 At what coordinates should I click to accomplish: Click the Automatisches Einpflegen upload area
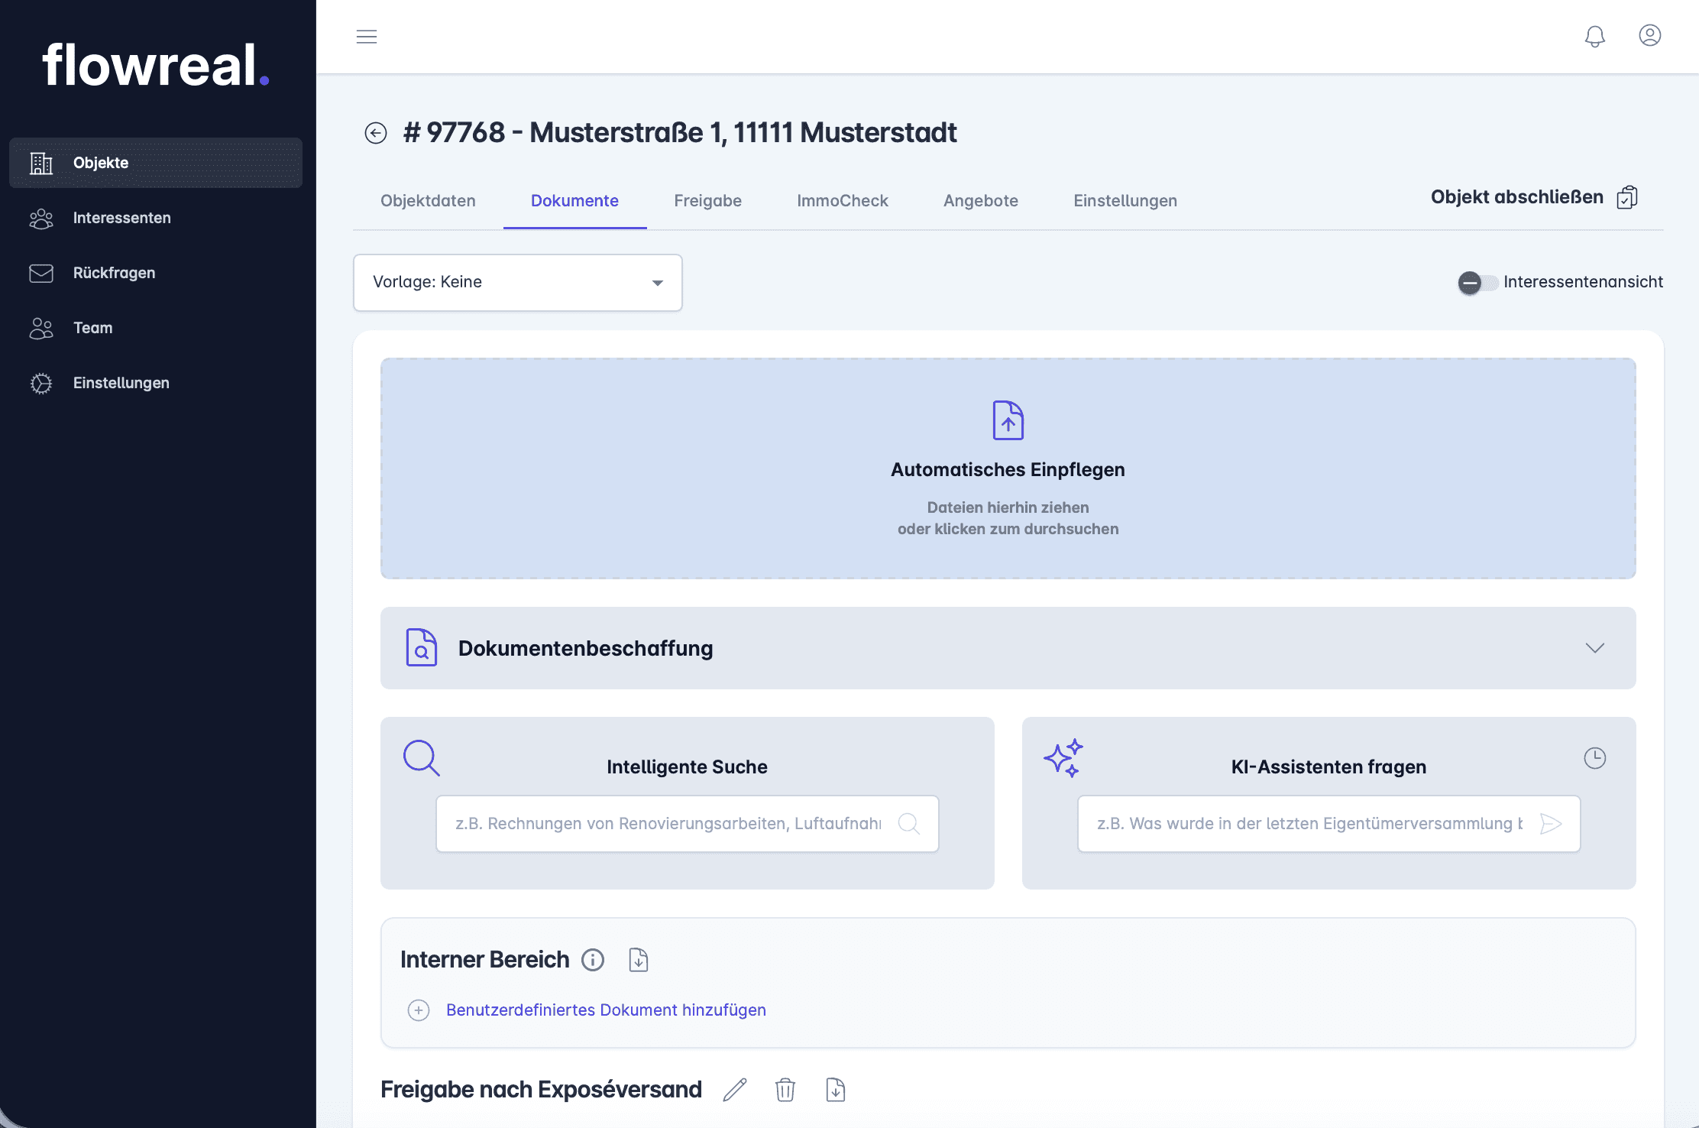(1008, 468)
